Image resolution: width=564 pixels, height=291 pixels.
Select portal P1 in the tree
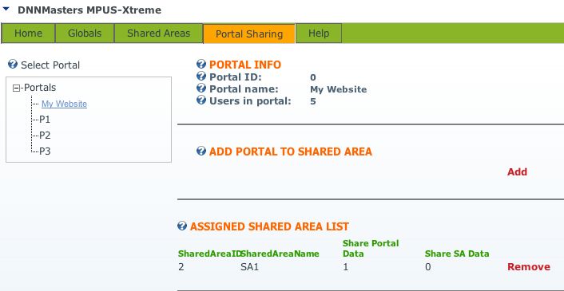45,120
